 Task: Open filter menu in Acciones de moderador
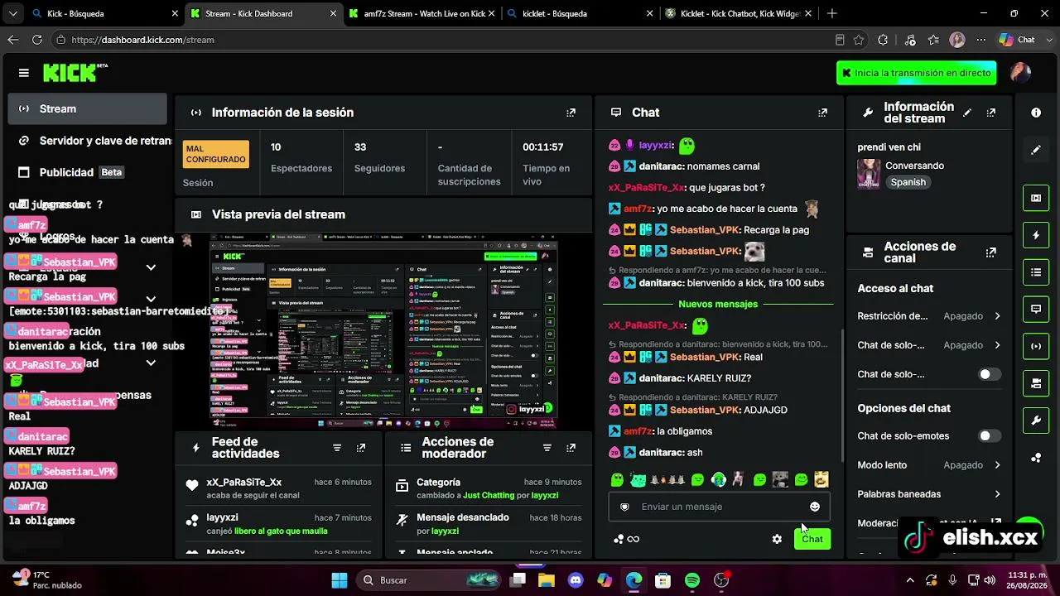547,448
